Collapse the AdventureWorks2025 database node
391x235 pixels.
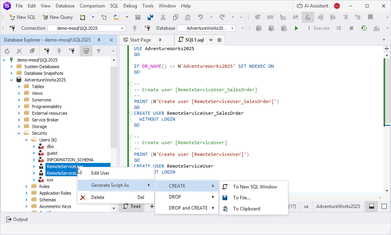tap(11, 80)
